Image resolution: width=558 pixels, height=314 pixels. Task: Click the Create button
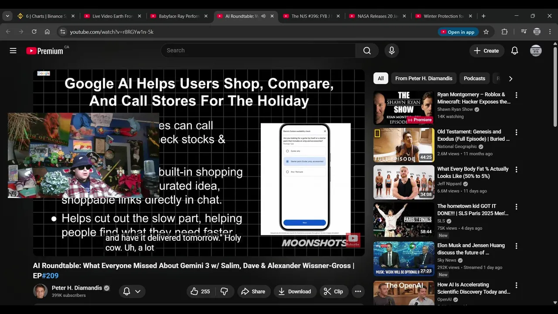(x=487, y=51)
